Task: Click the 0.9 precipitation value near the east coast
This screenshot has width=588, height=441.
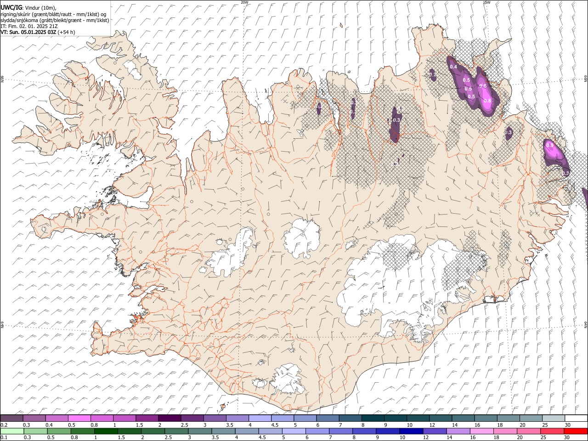Action: [x=550, y=145]
